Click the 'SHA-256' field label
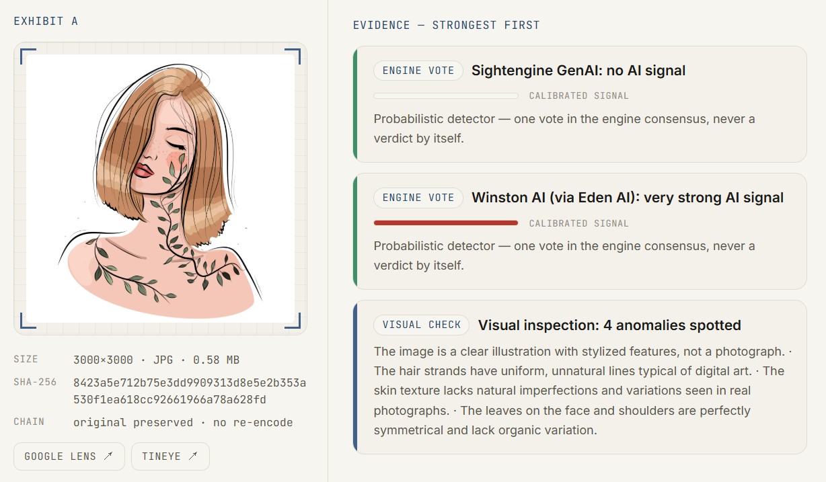Image resolution: width=826 pixels, height=482 pixels. point(35,382)
